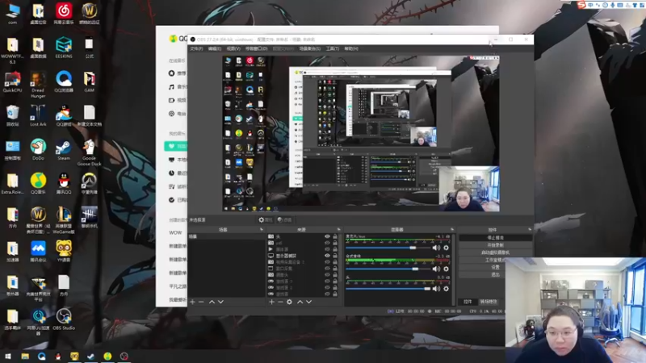Undock the Sources (来源) panel using its header icon
Image resolution: width=646 pixels, height=363 pixels.
coord(338,229)
